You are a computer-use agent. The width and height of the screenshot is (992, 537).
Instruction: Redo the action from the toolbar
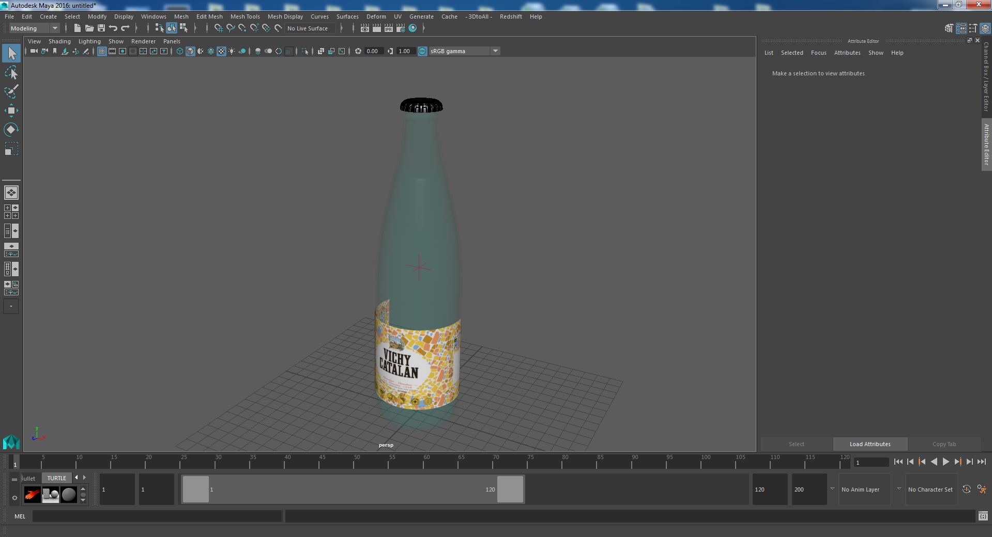[125, 28]
